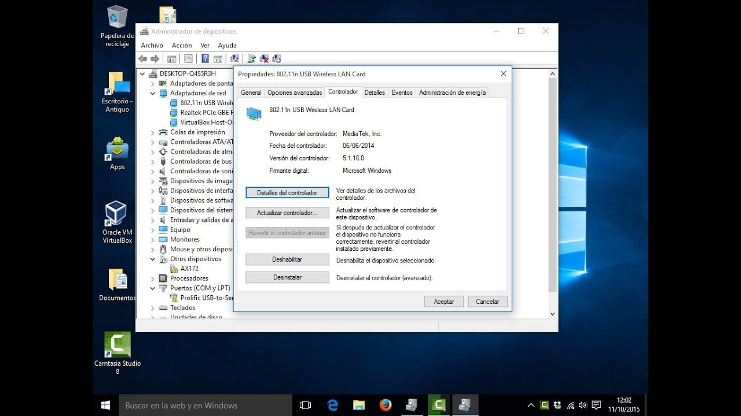The width and height of the screenshot is (741, 416).
Task: Switch to the Administración de energía tab
Action: tap(452, 92)
